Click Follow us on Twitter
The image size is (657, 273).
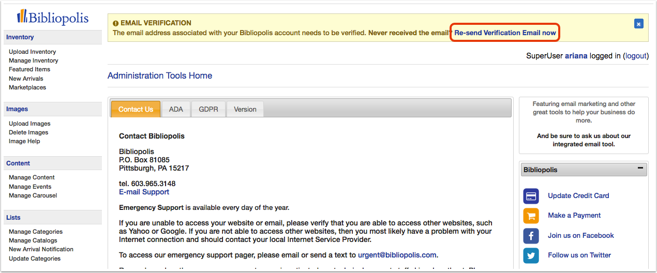pyautogui.click(x=579, y=255)
